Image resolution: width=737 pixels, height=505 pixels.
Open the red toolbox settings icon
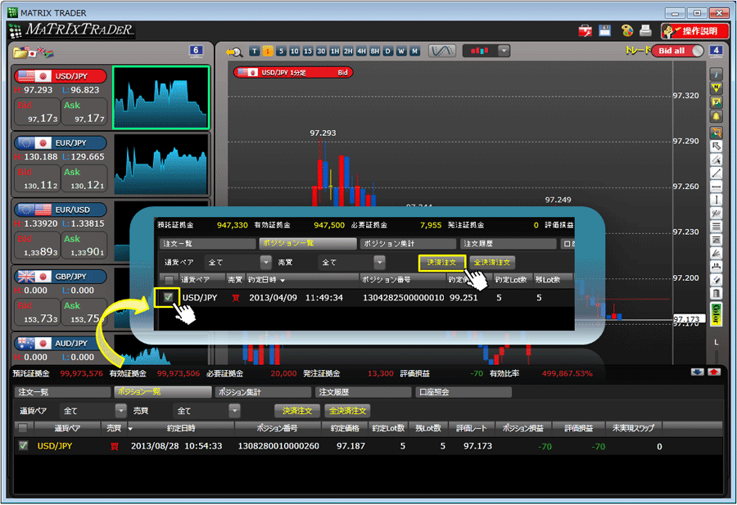tap(586, 31)
